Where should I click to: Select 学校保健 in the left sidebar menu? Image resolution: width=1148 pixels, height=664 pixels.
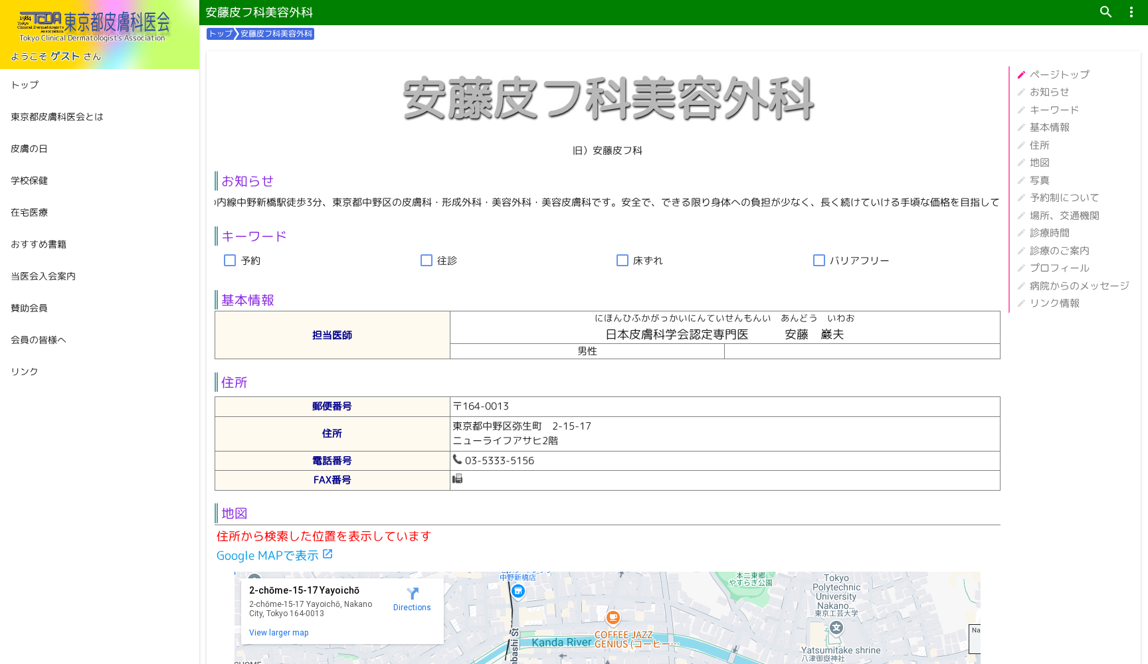pyautogui.click(x=29, y=180)
